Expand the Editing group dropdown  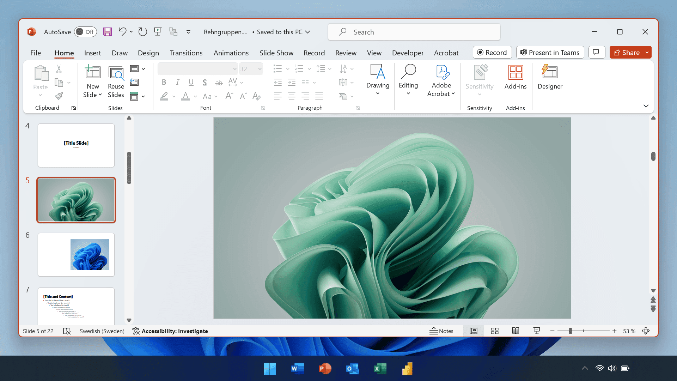pyautogui.click(x=408, y=93)
